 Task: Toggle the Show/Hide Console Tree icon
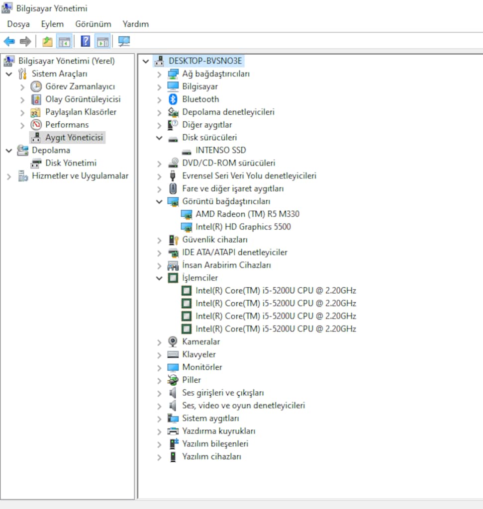[x=64, y=41]
